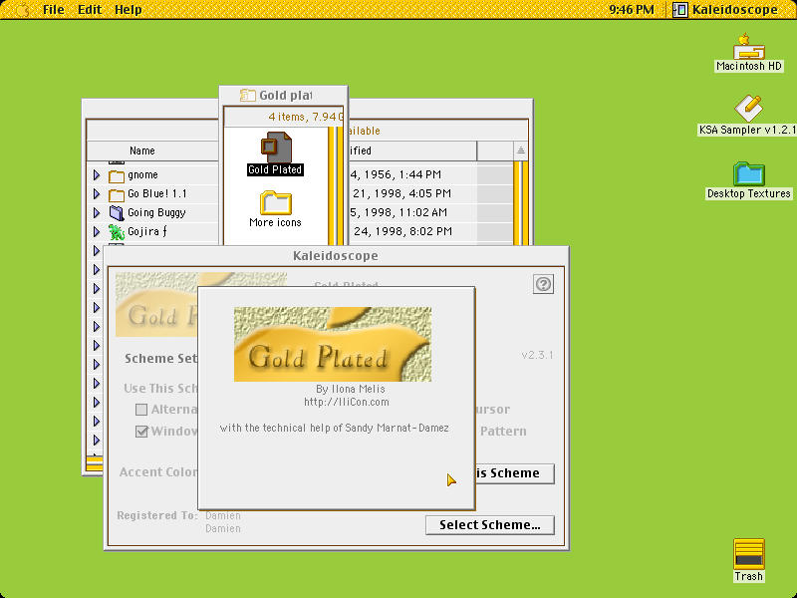This screenshot has height=598, width=797.
Task: Open the Edit menu
Action: click(90, 10)
